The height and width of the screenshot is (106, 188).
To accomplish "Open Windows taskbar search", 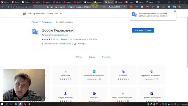I will coord(6,104).
